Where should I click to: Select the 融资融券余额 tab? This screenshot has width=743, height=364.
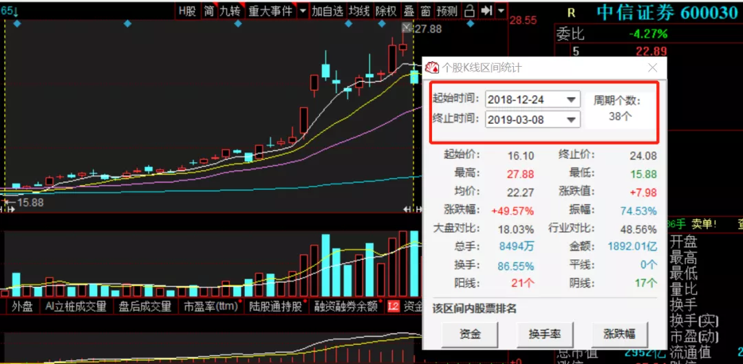pos(347,307)
